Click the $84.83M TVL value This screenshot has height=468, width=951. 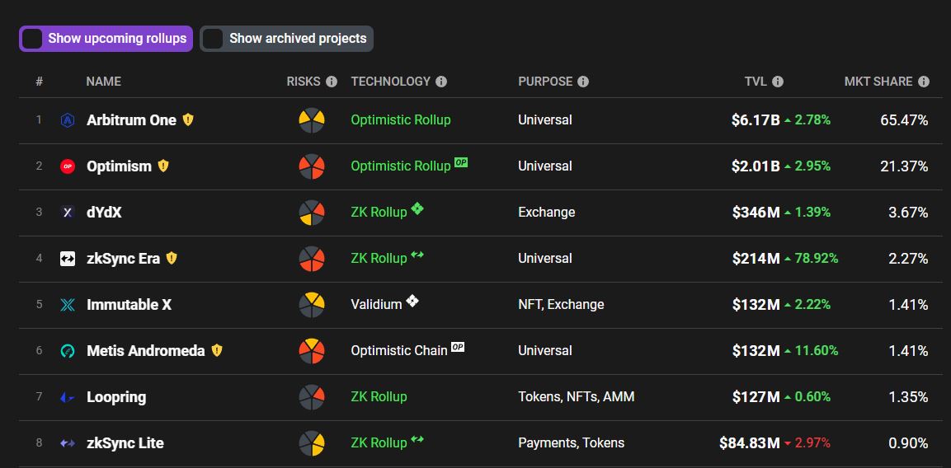pos(750,443)
